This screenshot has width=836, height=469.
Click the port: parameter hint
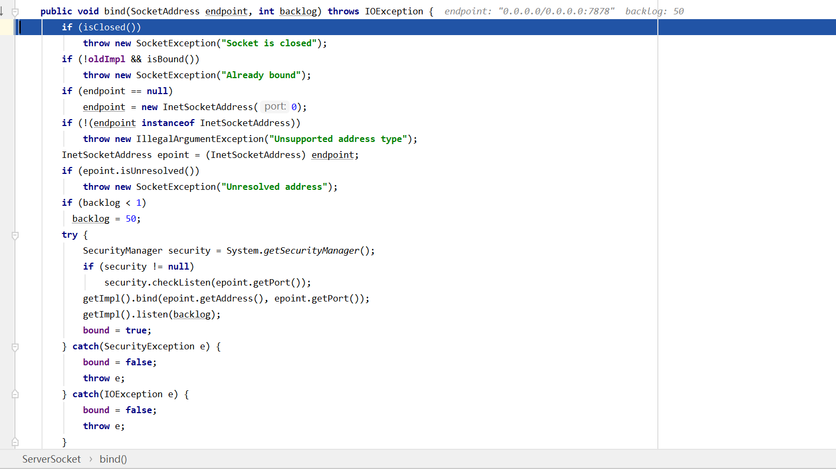[x=275, y=106]
